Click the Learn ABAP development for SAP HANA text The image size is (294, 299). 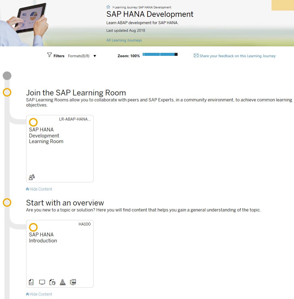point(142,23)
